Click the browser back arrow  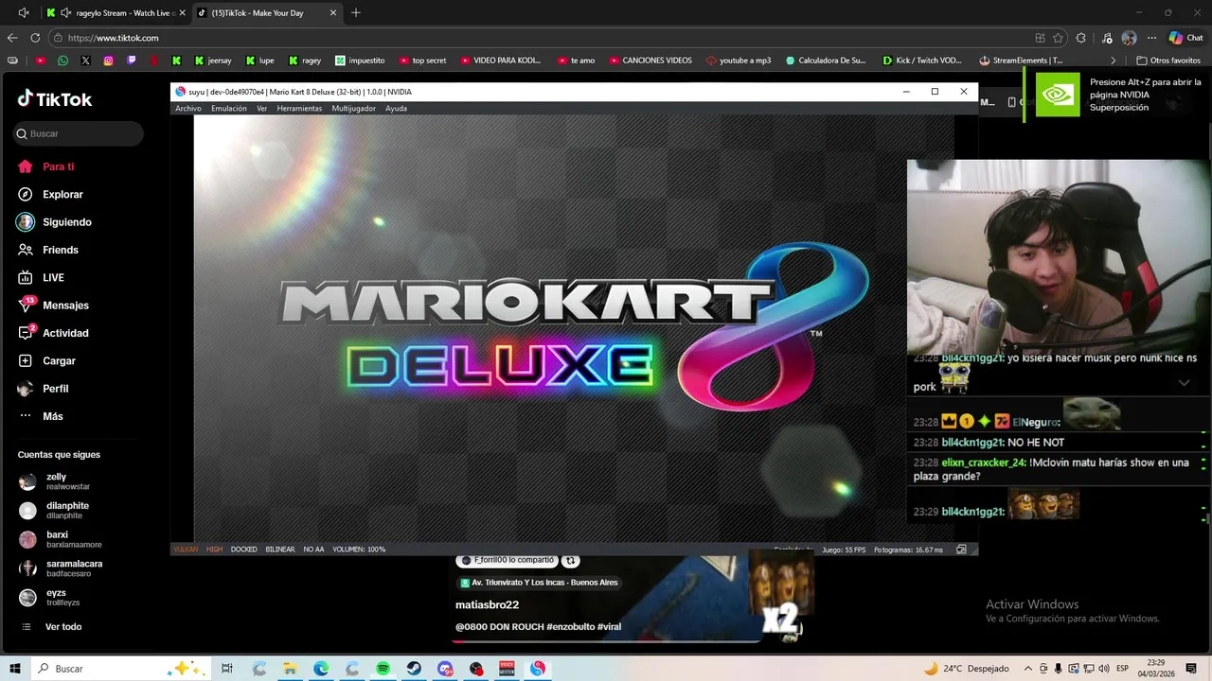[12, 38]
